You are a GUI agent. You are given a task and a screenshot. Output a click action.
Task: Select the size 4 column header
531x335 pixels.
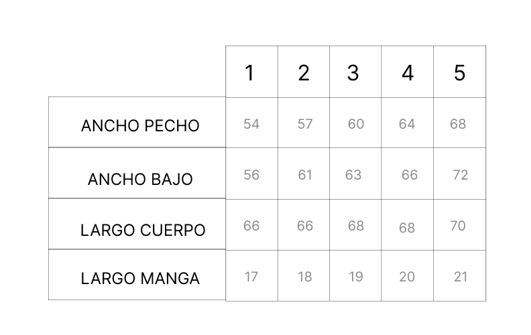(408, 73)
